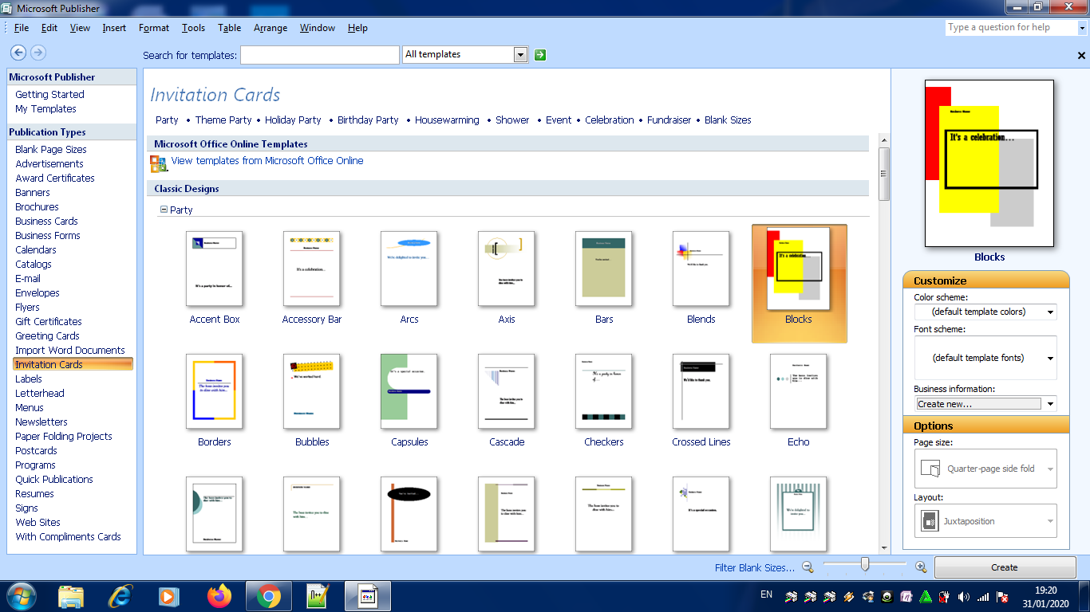Select Web Sites publication type
This screenshot has height=612, width=1090.
(38, 523)
